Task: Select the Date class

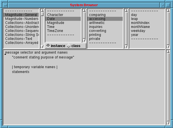Action: [x=63, y=19]
